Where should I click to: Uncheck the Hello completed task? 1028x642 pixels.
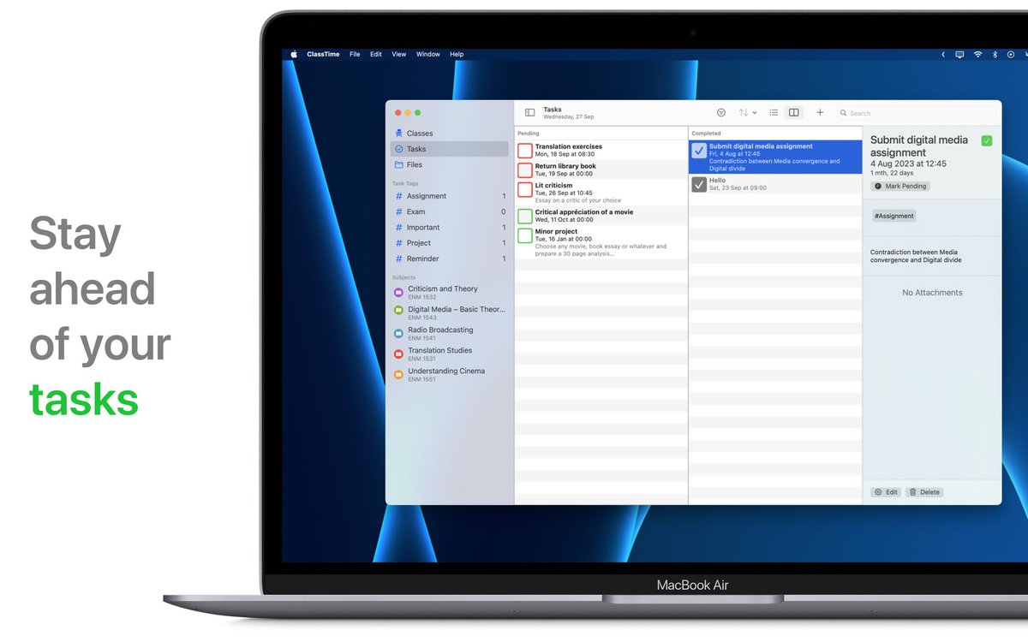(699, 184)
